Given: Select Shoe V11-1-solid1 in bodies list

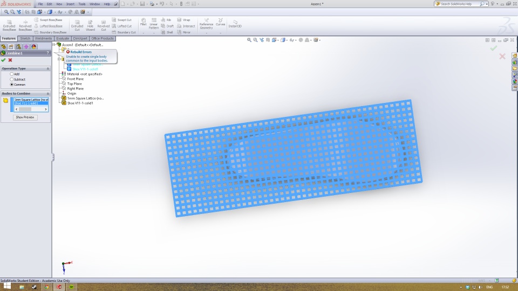Looking at the screenshot, I should 31,103.
